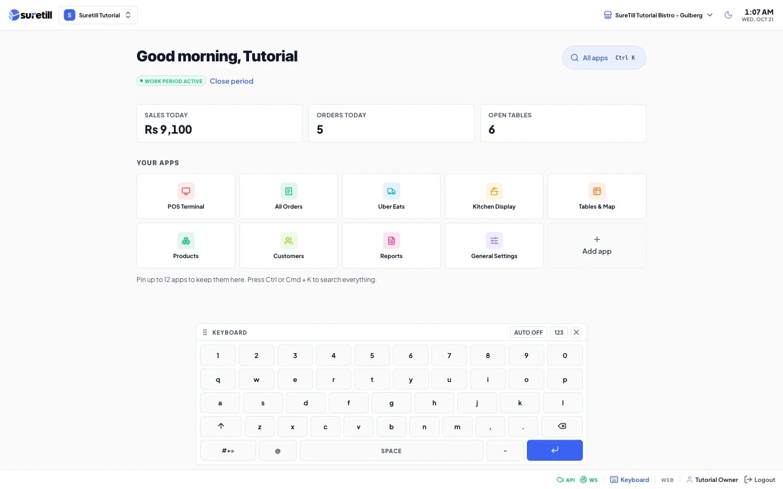This screenshot has height=489, width=783.
Task: Open the All apps search box
Action: [x=604, y=58]
